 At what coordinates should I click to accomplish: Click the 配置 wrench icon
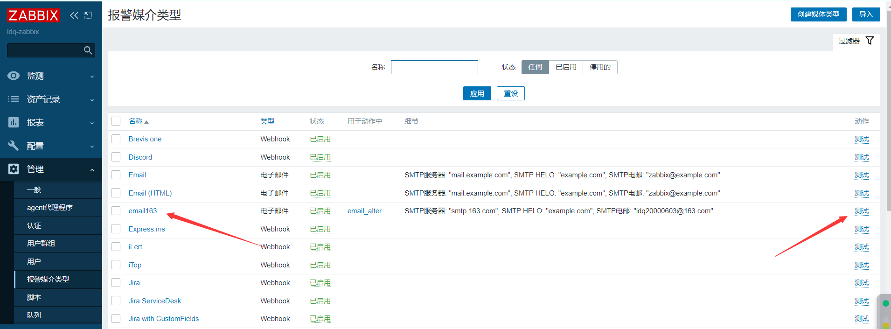click(14, 146)
